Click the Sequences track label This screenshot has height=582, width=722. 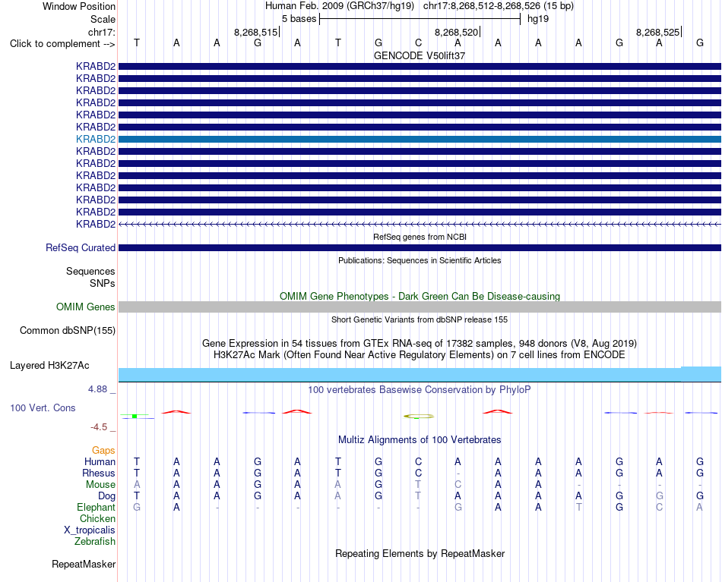pos(90,271)
